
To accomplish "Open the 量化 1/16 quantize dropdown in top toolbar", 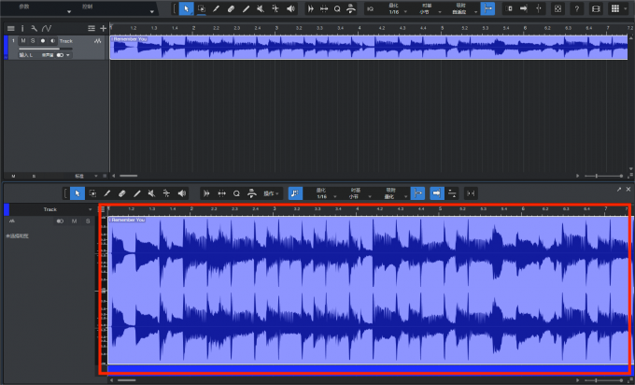I will (395, 9).
